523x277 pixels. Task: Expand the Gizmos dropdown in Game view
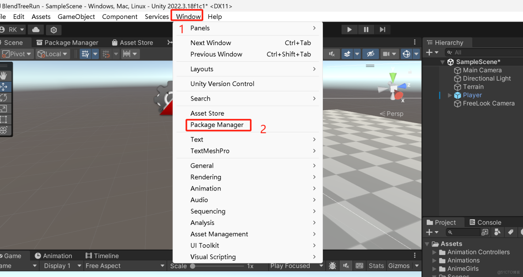tap(416, 266)
